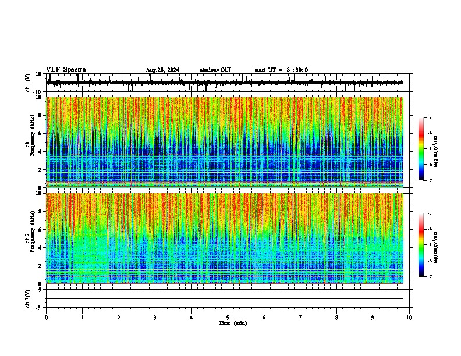Click the time axis tick label '5'
Image resolution: width=461 pixels, height=356 pixels.
pos(228,318)
